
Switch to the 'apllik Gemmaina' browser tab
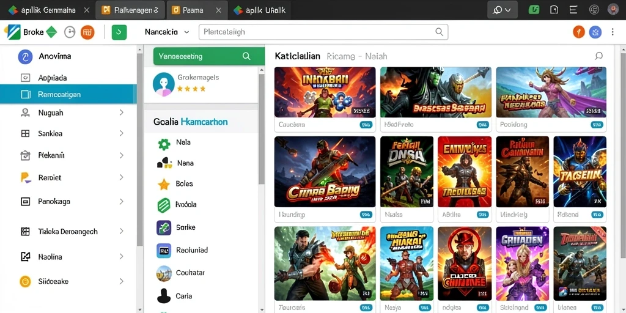tap(47, 10)
